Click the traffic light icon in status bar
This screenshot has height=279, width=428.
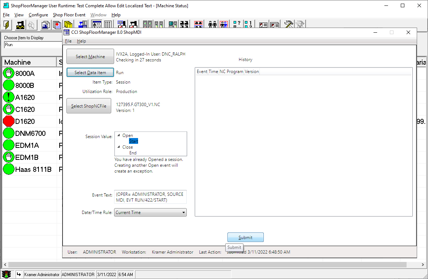click(x=6, y=274)
